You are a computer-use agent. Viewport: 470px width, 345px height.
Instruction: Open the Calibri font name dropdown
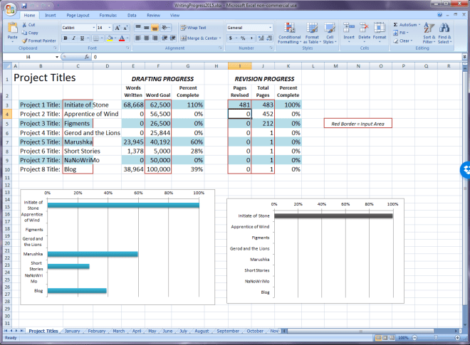77,28
